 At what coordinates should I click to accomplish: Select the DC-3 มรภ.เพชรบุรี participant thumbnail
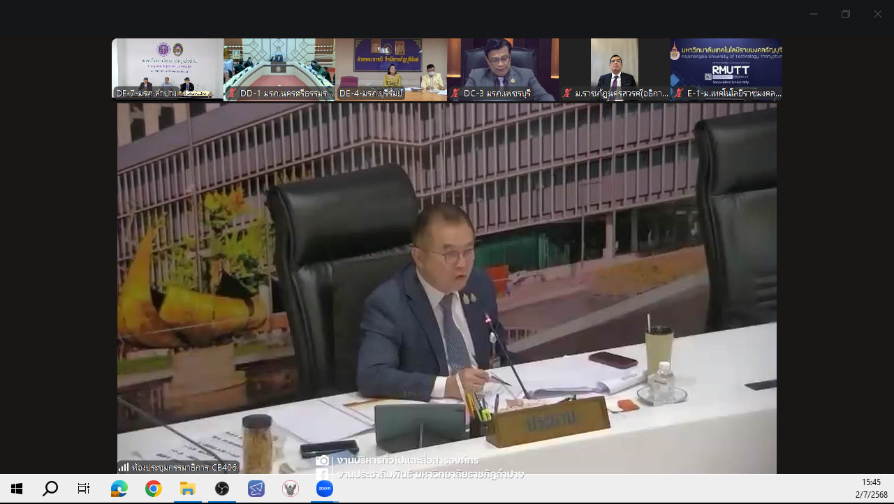(x=503, y=70)
